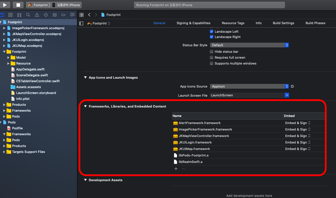The image size is (336, 198).
Task: Add a framework with the plus button
Action: point(176,169)
